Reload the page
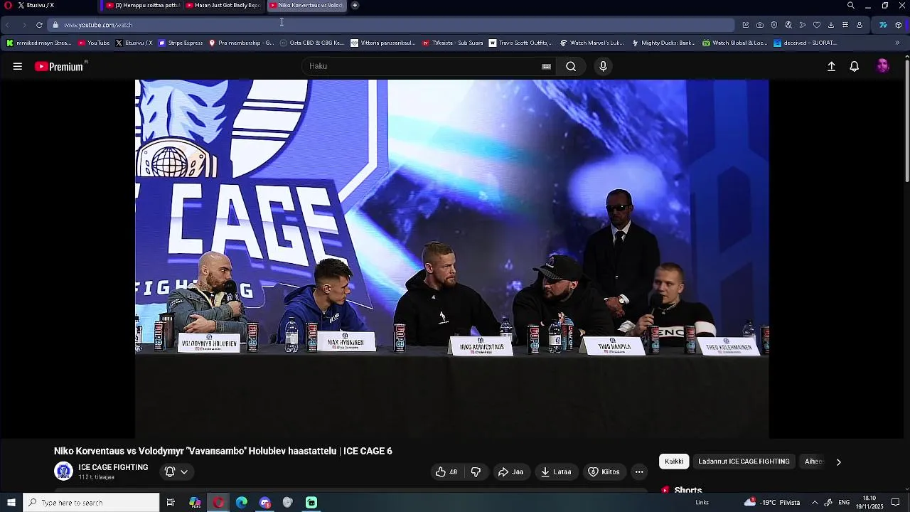Screen dimensions: 910x512 point(39,25)
